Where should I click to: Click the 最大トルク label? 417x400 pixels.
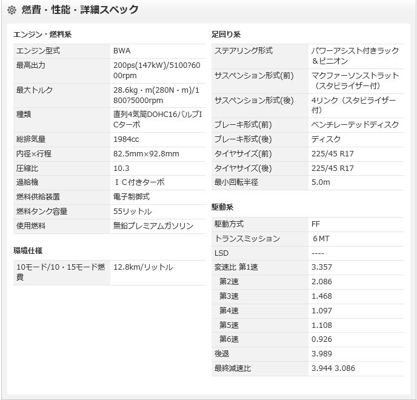click(35, 90)
